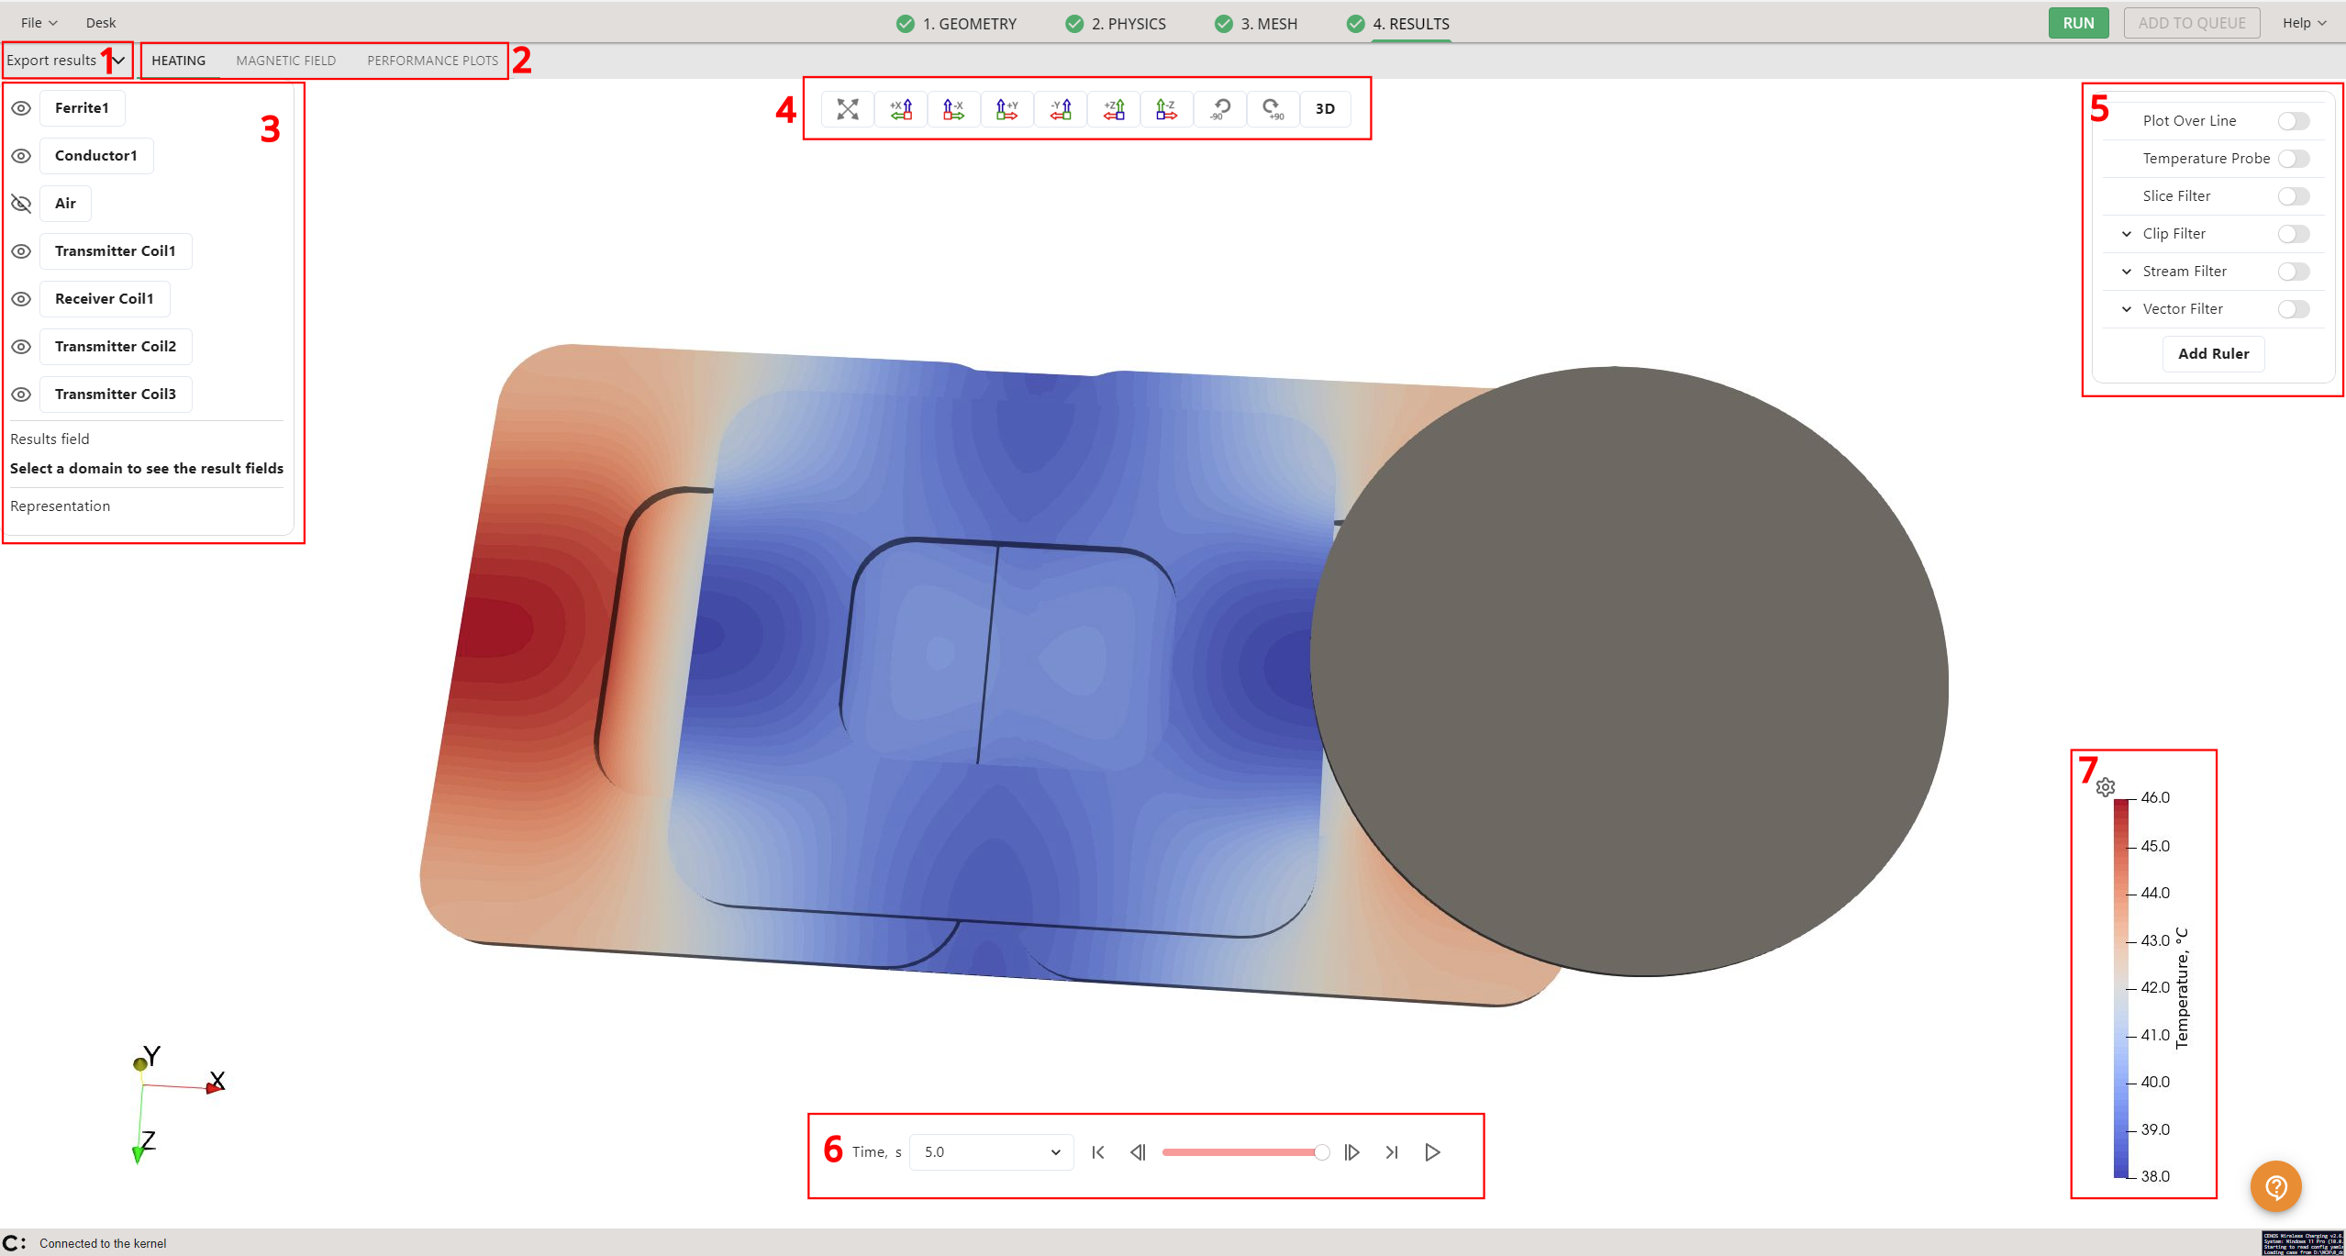Set camera to -Y view
This screenshot has width=2346, height=1256.
tap(1060, 109)
